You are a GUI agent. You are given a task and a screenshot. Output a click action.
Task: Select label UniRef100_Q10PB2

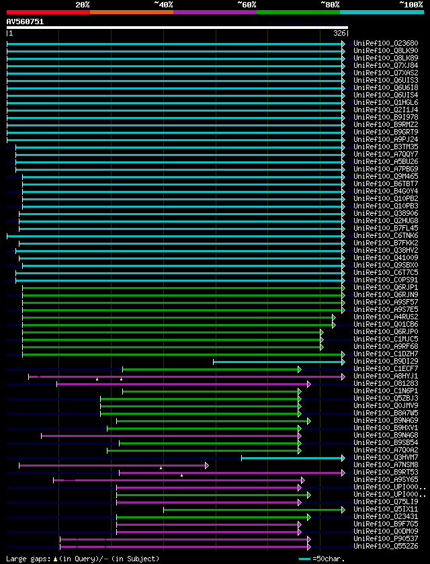tap(386, 198)
